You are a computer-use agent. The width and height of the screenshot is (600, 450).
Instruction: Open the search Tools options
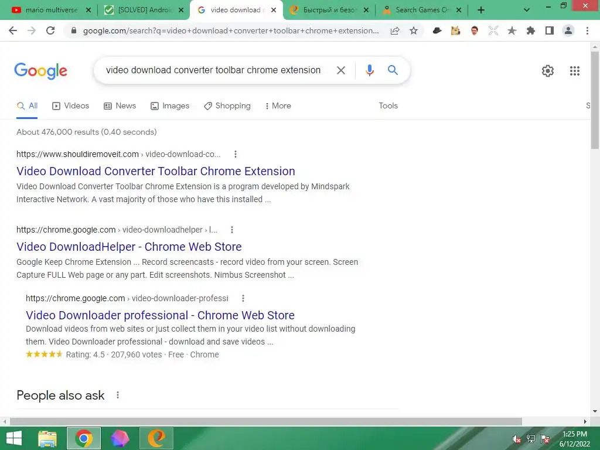pos(388,105)
